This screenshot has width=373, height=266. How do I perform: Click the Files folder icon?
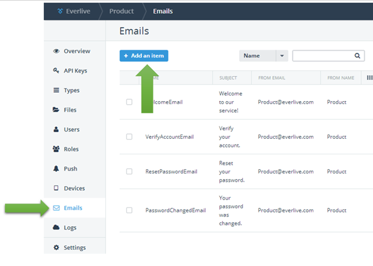point(56,110)
